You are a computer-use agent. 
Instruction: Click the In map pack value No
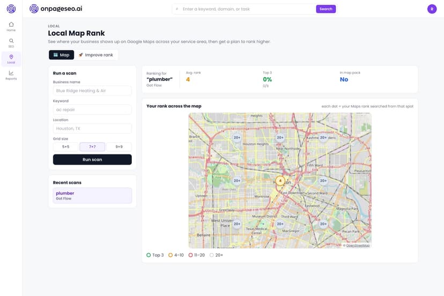pos(344,79)
